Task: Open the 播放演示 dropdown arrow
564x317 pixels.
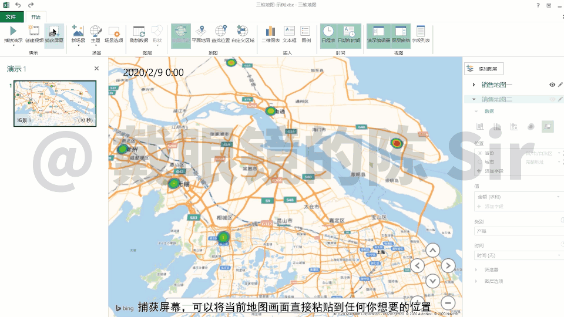Action: click(x=14, y=45)
